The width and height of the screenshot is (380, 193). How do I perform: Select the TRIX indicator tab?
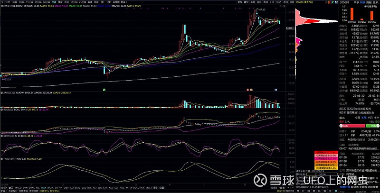click(x=44, y=188)
